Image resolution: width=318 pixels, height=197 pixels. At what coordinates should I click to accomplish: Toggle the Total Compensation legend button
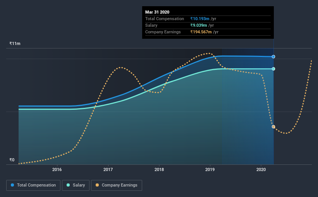tap(33, 185)
